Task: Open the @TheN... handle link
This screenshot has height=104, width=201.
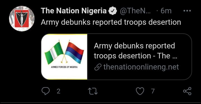Action: pyautogui.click(x=135, y=11)
